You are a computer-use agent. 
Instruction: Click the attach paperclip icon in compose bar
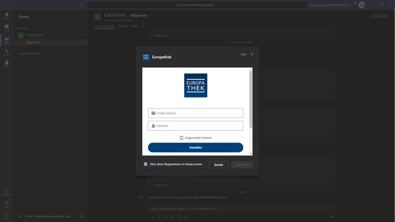point(159,217)
